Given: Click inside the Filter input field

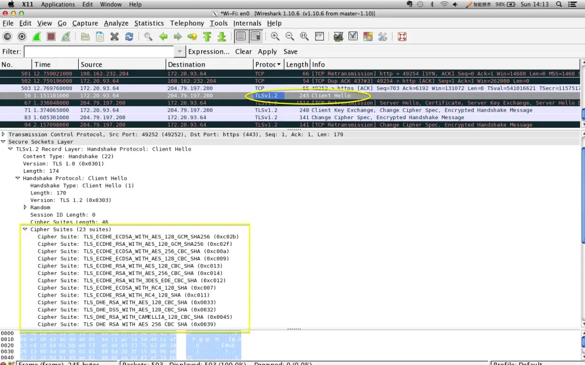Looking at the screenshot, I should 99,51.
